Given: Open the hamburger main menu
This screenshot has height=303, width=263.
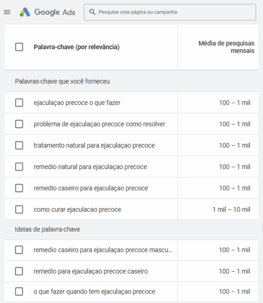Looking at the screenshot, I should tap(7, 12).
